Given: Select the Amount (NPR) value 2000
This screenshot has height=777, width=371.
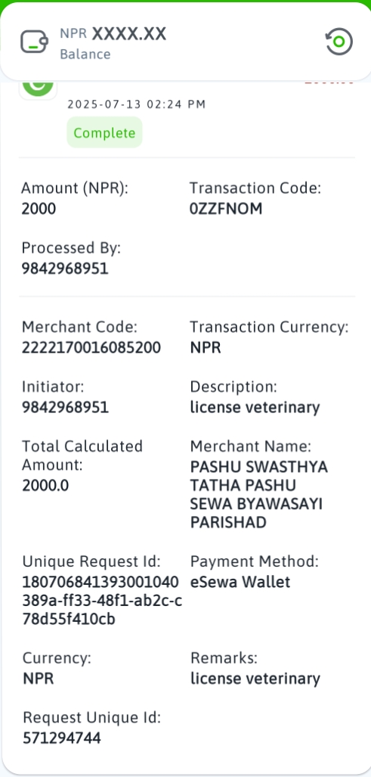Looking at the screenshot, I should point(39,209).
